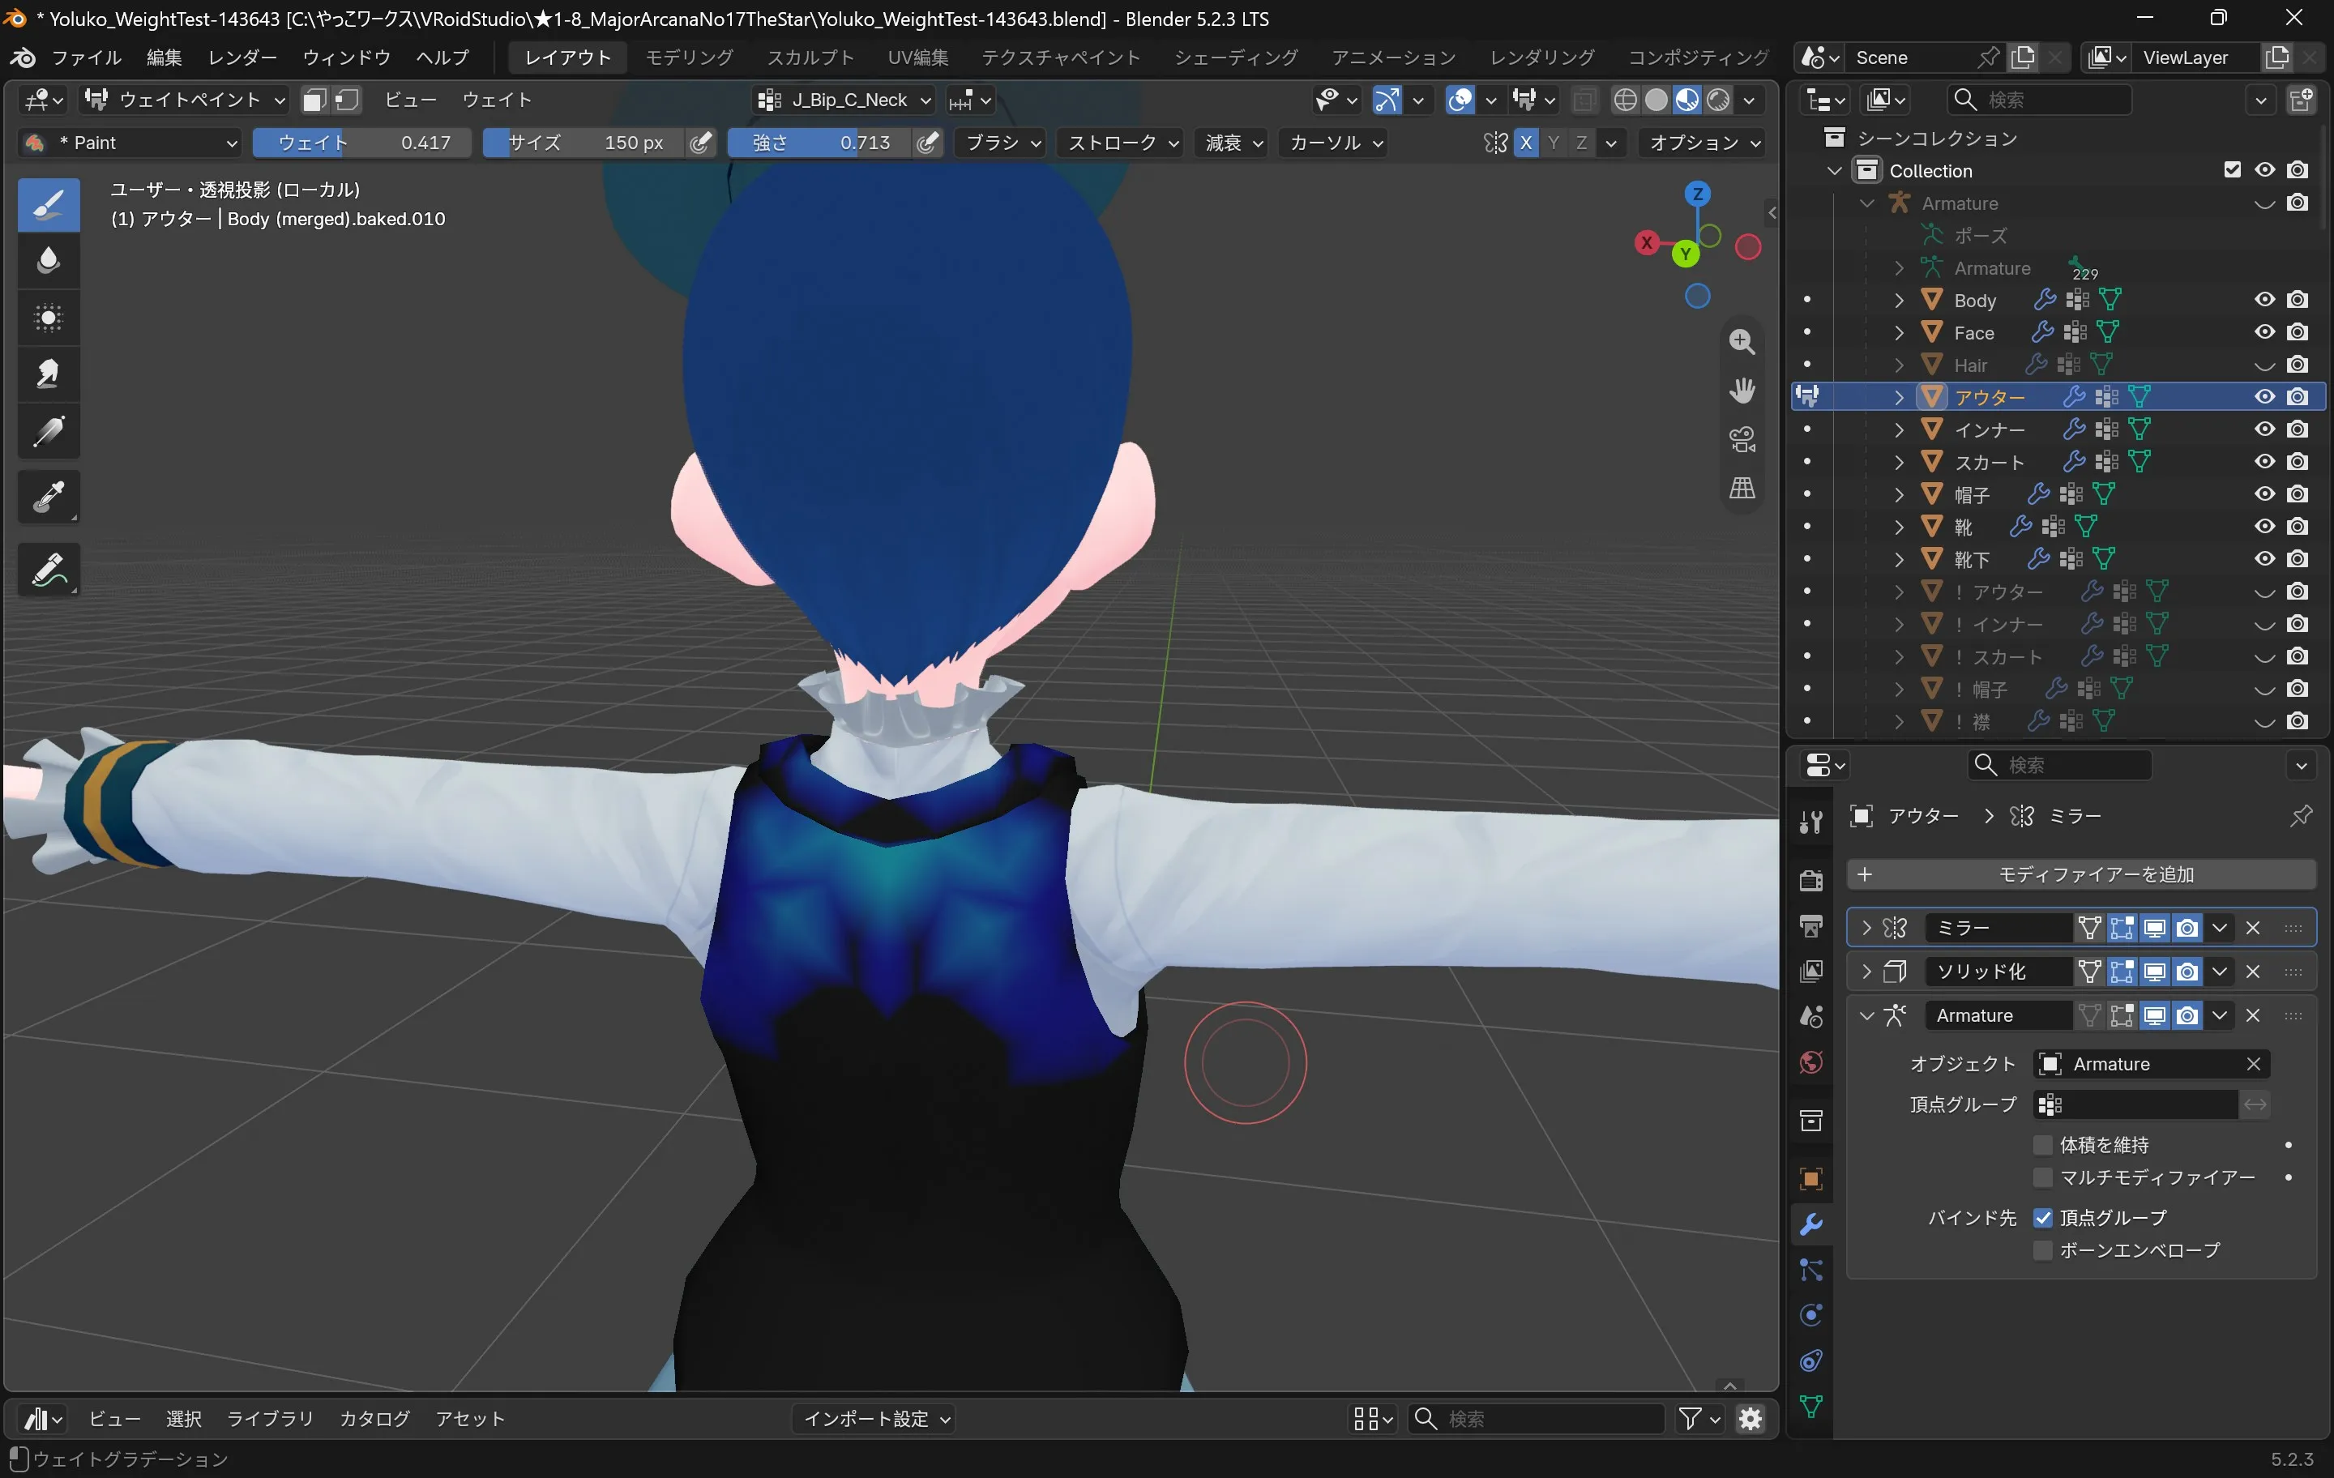Click the pan view hand icon

[x=1742, y=390]
